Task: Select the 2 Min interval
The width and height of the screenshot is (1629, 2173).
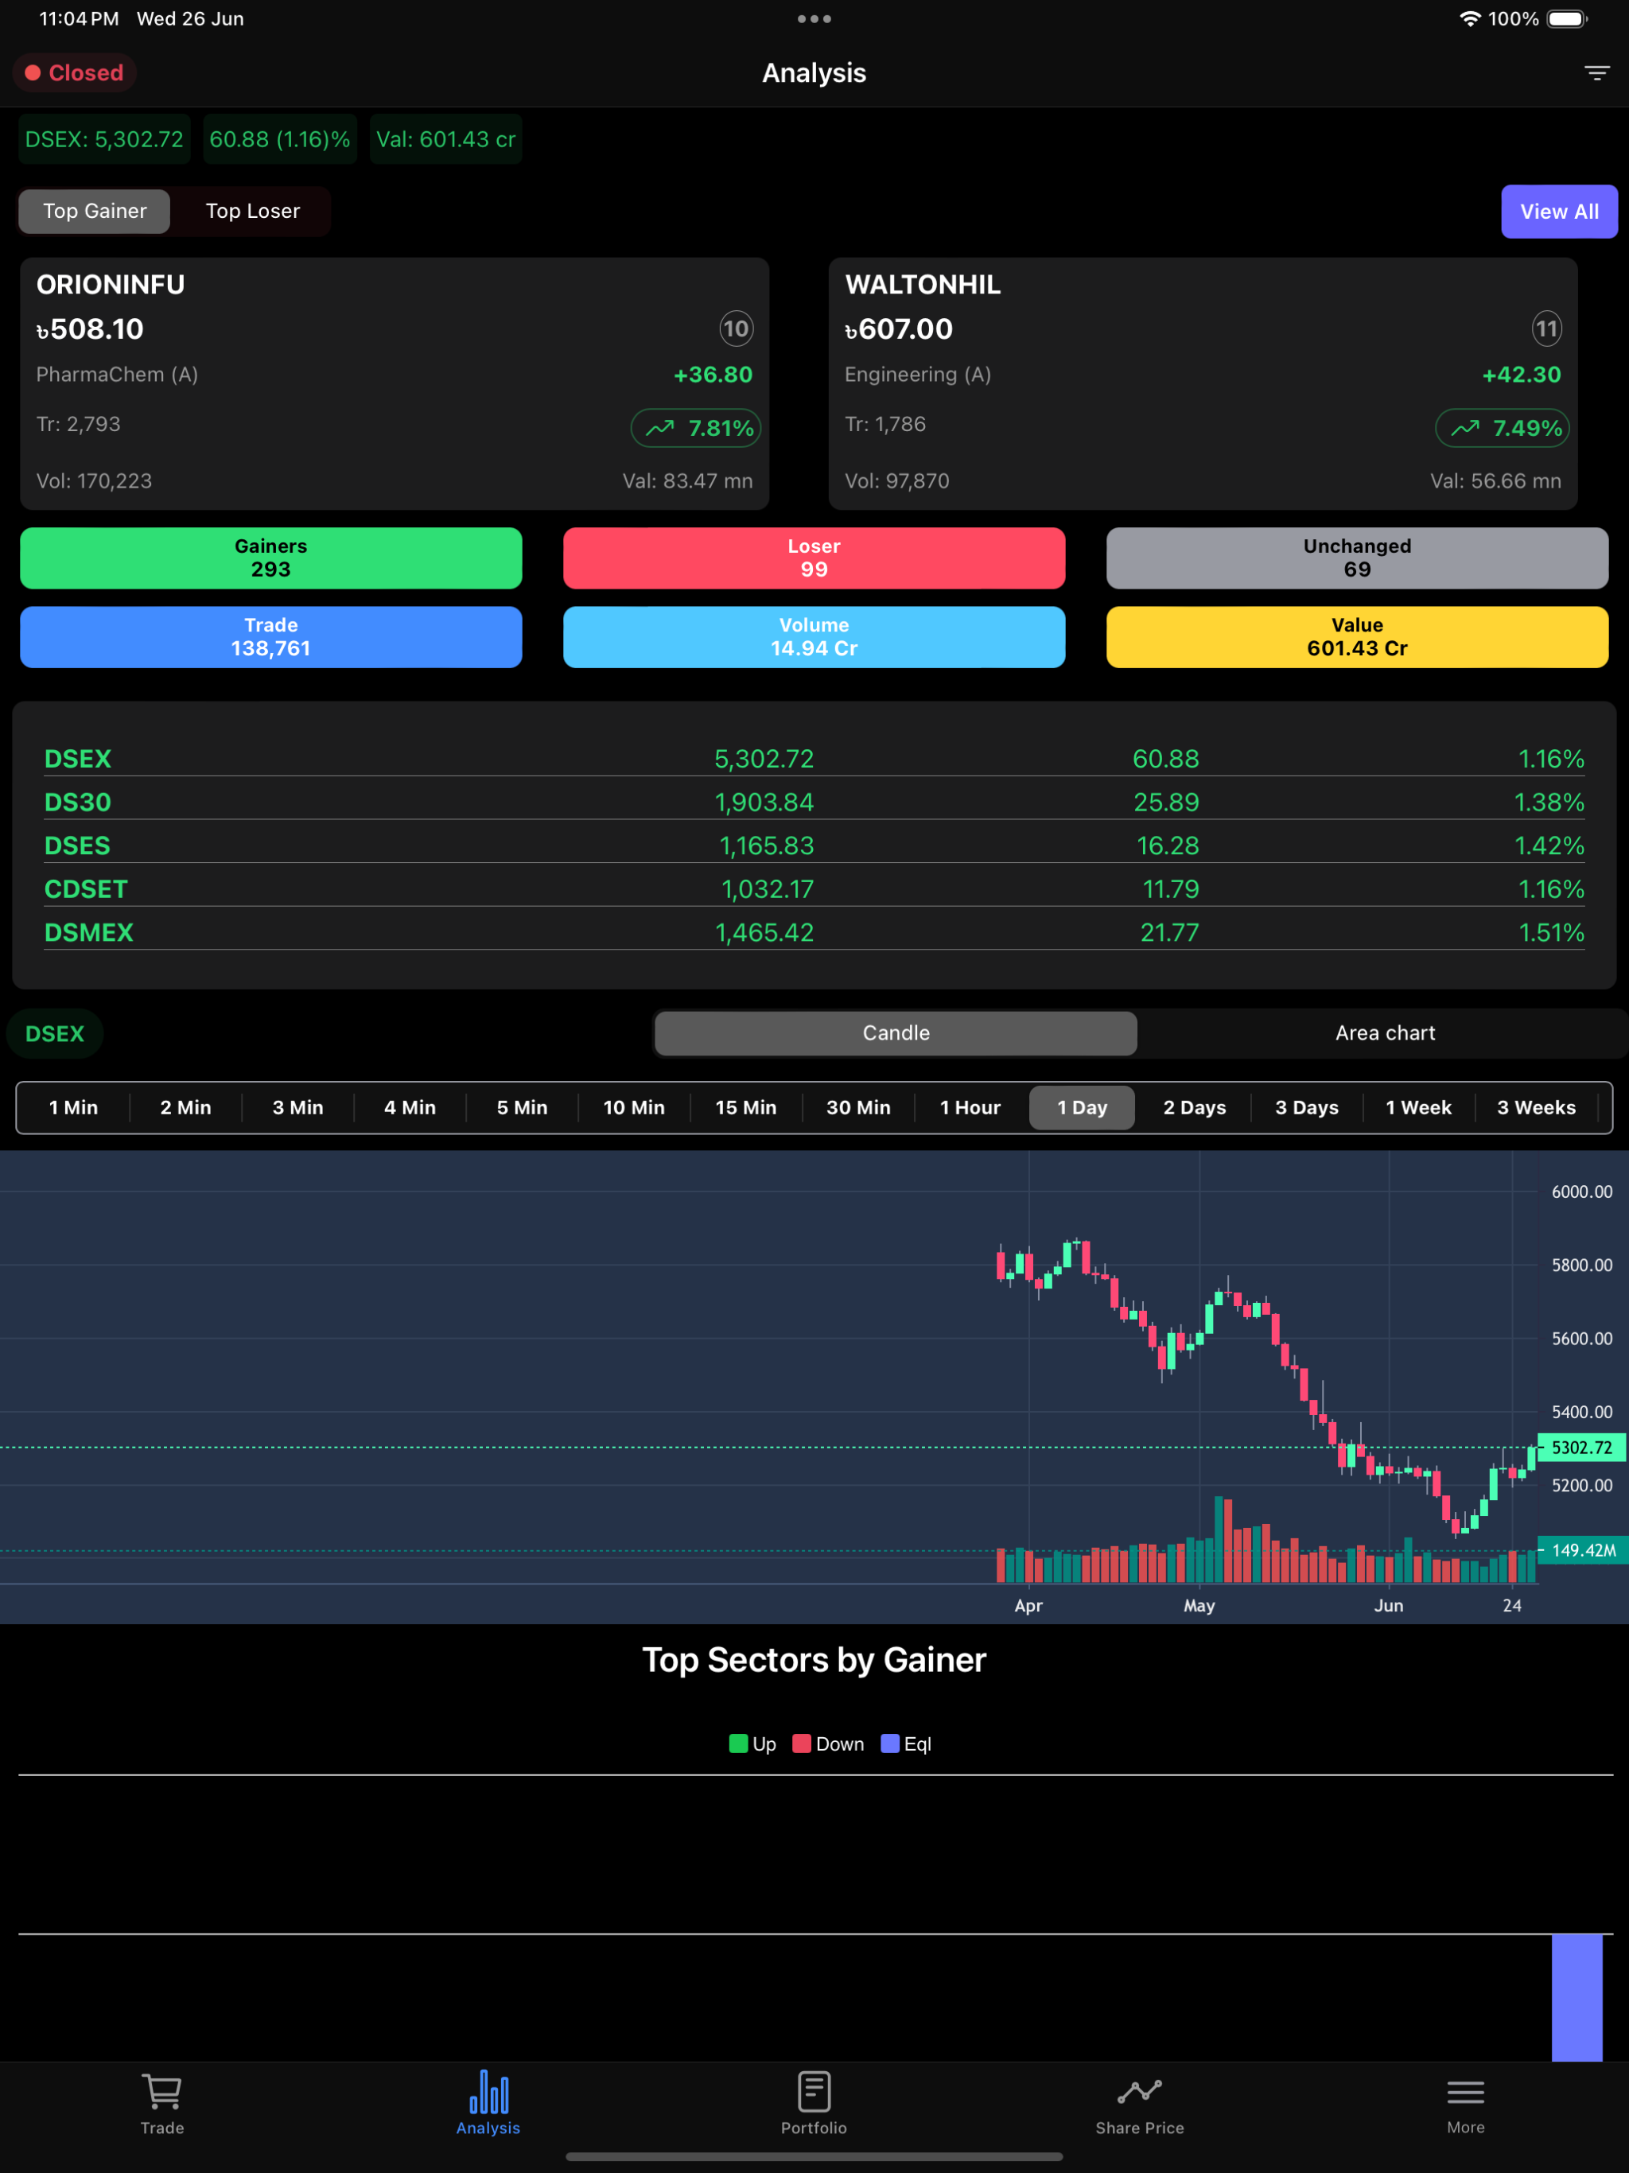Action: 185,1107
